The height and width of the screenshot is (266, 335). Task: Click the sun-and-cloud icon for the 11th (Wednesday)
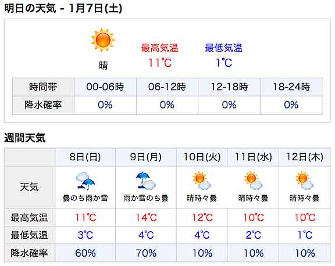click(x=253, y=181)
